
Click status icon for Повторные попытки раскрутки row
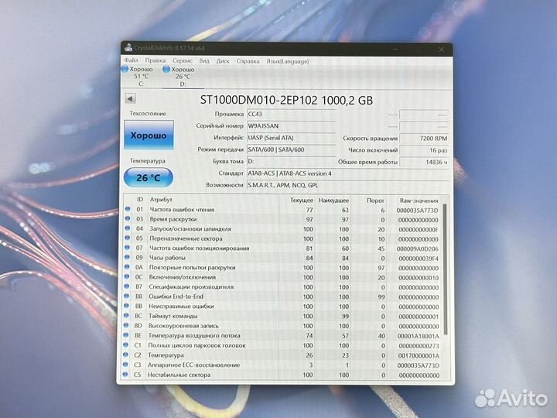point(127,267)
